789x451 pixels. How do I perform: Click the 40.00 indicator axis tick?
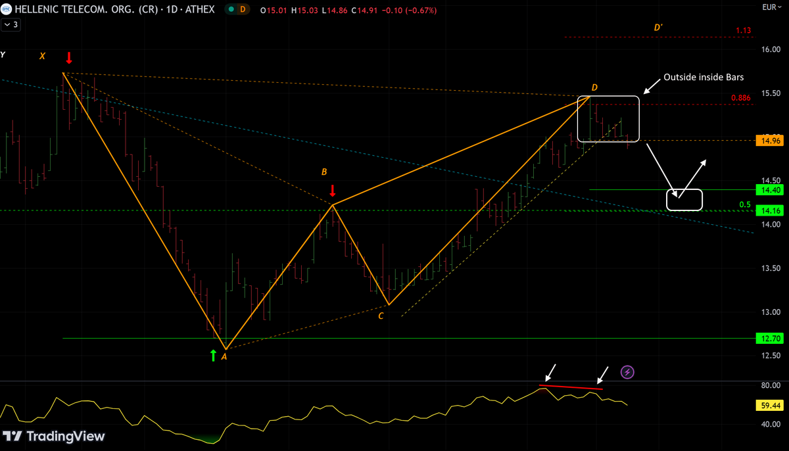(x=770, y=425)
